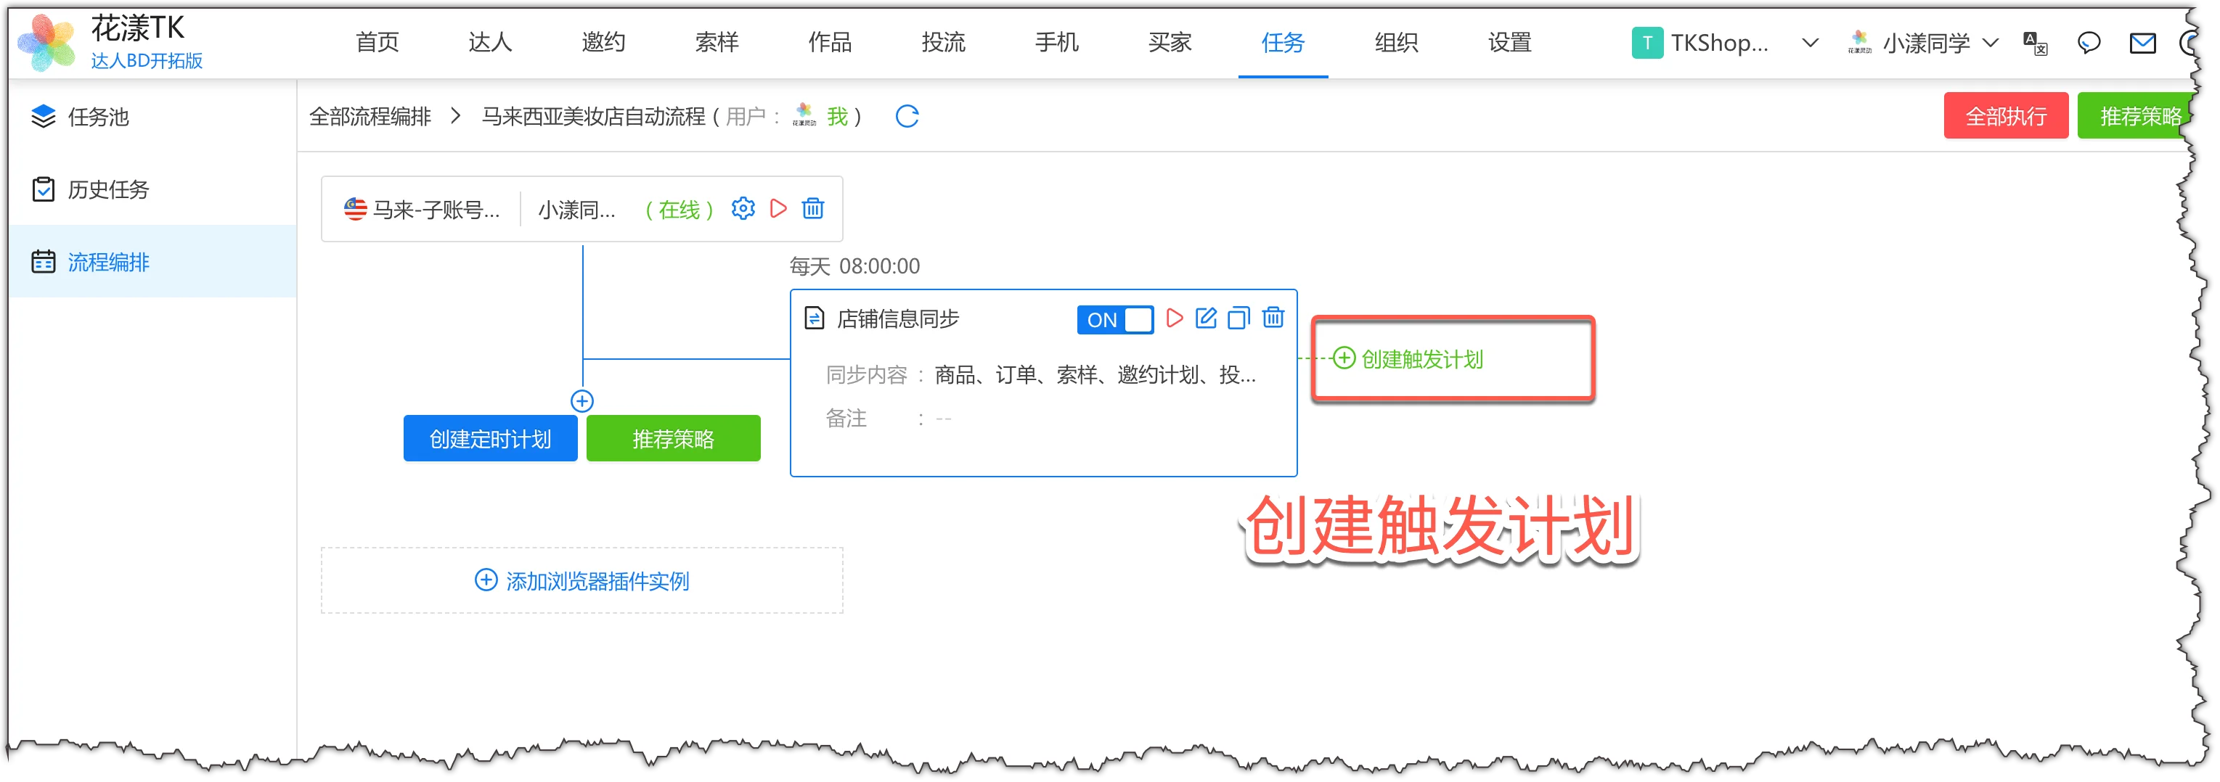Viewport: 2220px width, 782px height.
Task: Open 任务池 in the sidebar
Action: pos(152,116)
